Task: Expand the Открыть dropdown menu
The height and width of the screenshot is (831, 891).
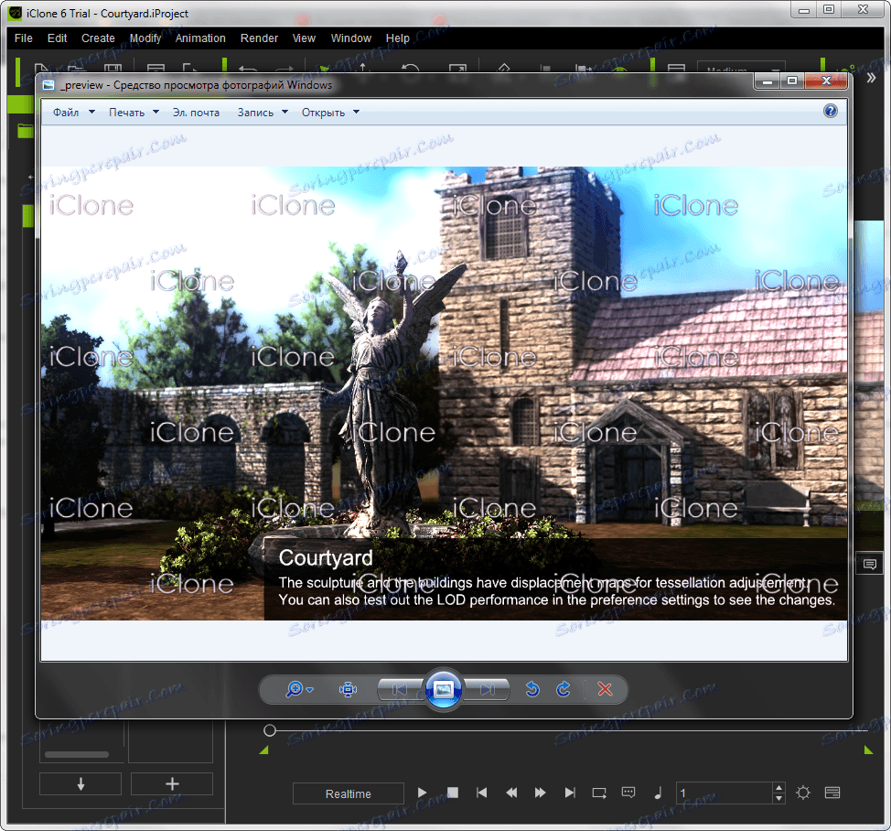Action: 330,113
